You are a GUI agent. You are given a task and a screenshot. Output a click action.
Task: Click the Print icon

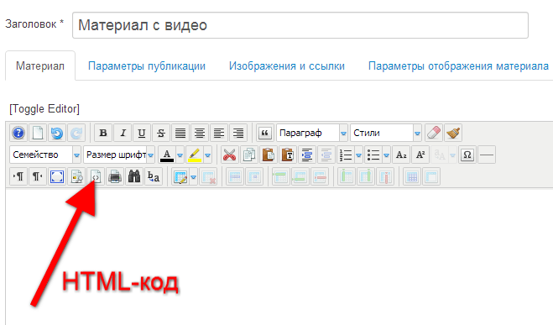click(x=115, y=176)
